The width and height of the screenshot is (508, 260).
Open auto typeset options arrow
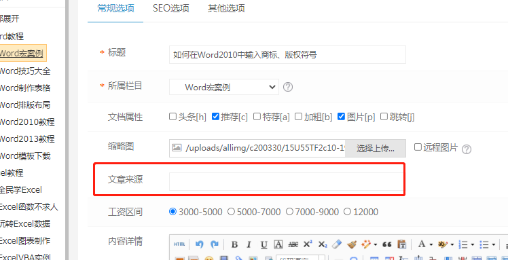pos(375,244)
